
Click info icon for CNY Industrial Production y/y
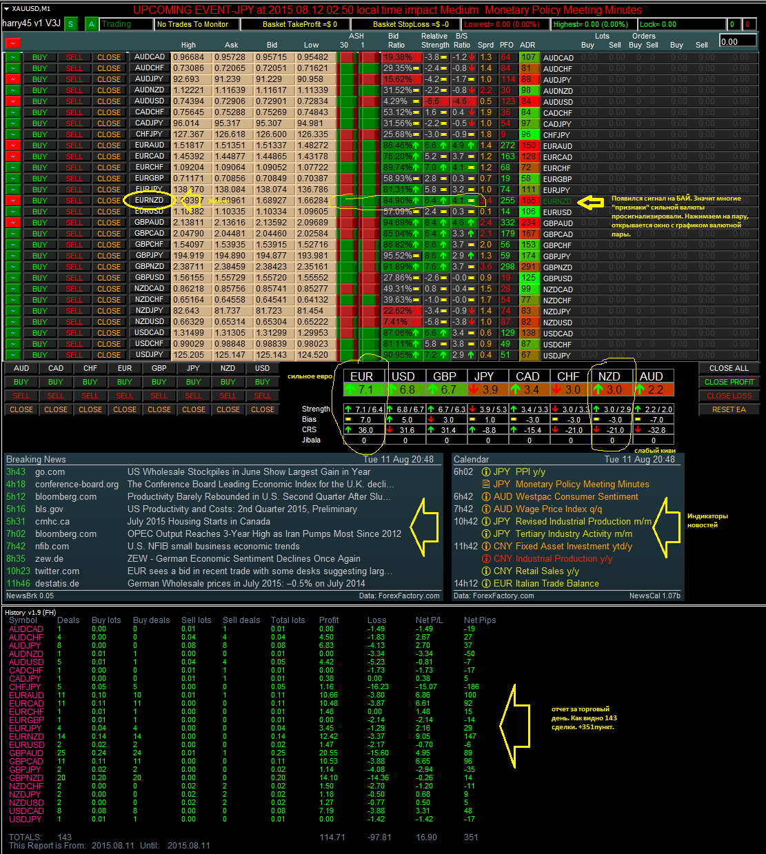coord(486,559)
